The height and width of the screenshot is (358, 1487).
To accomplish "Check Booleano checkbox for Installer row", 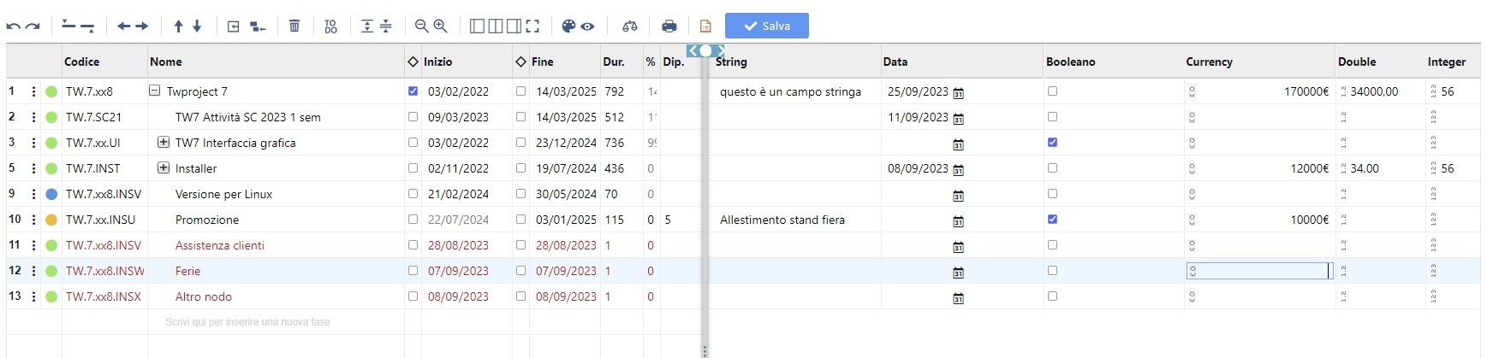I will tap(1052, 168).
